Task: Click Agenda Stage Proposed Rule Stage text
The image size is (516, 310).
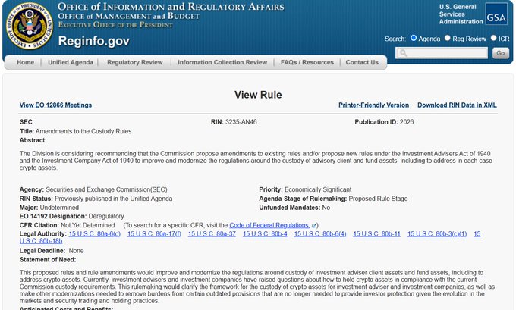Action: (333, 199)
